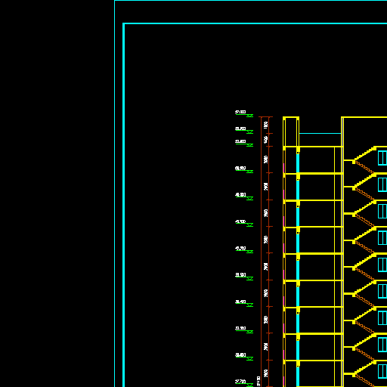The height and width of the screenshot is (387, 387).
Task: Click the topmost green elevation marker triangle
Action: [249, 116]
